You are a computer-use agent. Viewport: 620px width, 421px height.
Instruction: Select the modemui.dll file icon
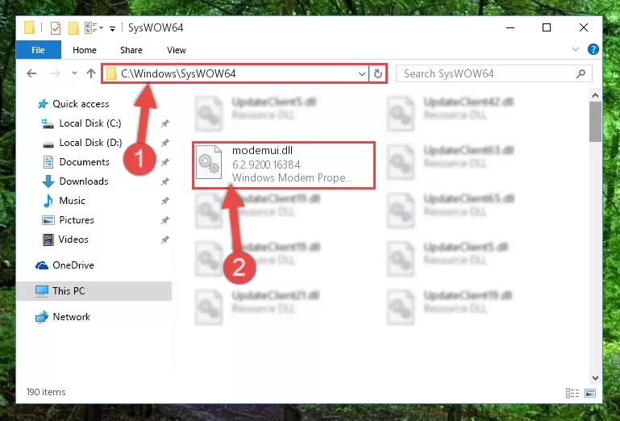point(209,162)
